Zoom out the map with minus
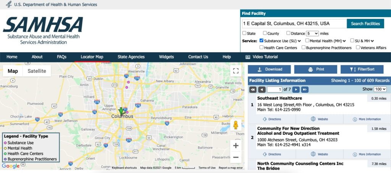The image size is (391, 173). (236, 157)
